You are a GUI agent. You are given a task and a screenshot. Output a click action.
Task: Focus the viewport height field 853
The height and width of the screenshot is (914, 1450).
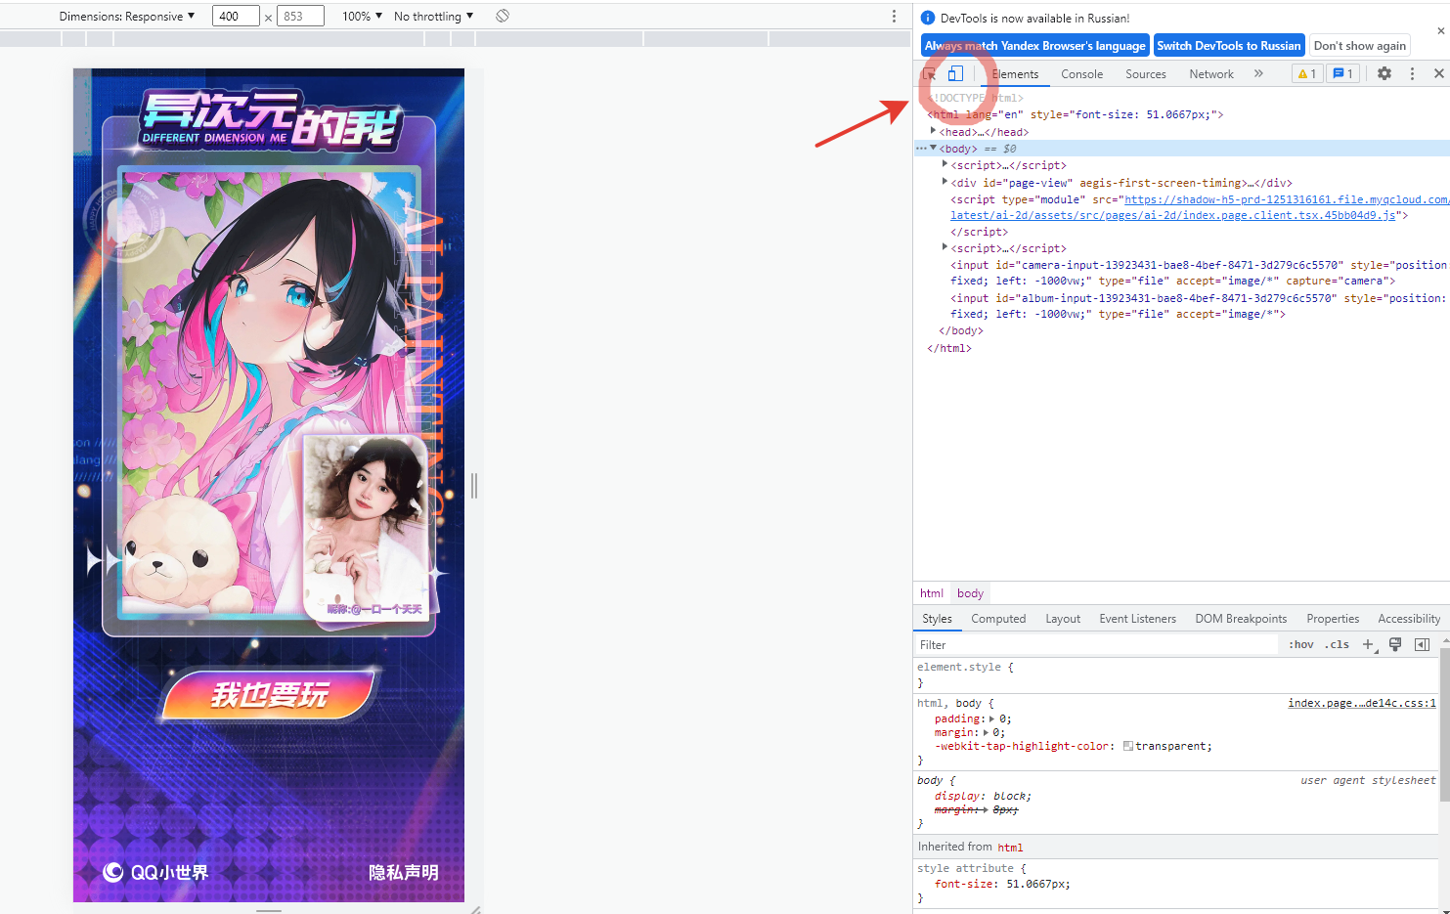(x=300, y=16)
